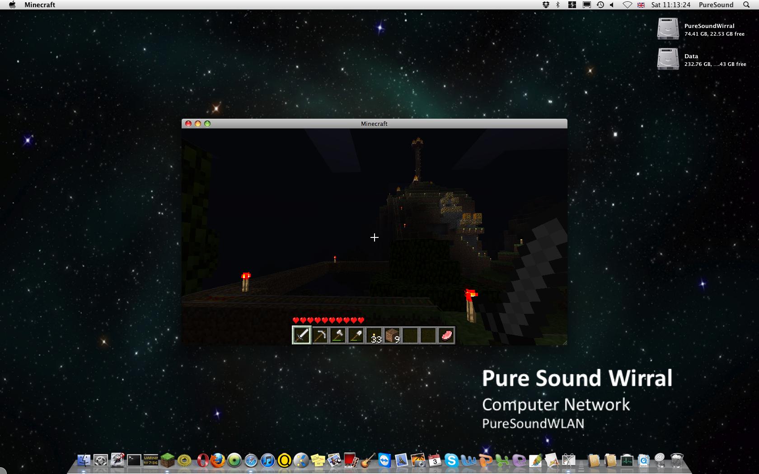Launch Terminal from the Dock
Viewport: 759px width, 474px height.
[x=134, y=460]
